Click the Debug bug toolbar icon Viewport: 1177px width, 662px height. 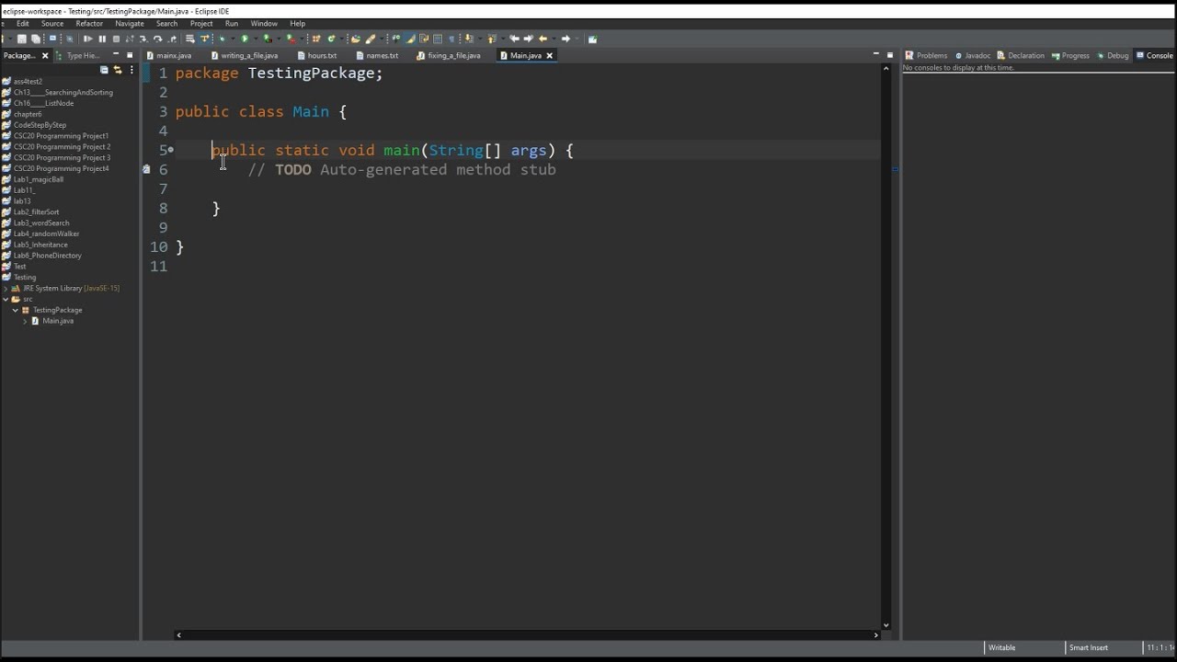(x=222, y=39)
